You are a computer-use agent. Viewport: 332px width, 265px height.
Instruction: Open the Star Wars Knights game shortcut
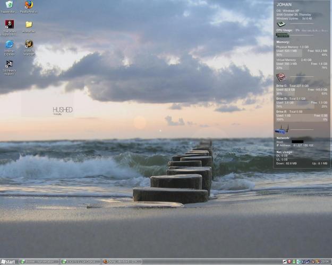tap(9, 25)
